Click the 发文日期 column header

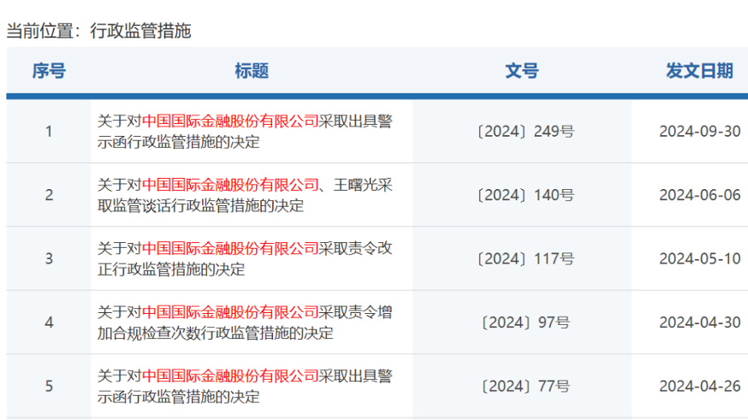click(x=699, y=71)
